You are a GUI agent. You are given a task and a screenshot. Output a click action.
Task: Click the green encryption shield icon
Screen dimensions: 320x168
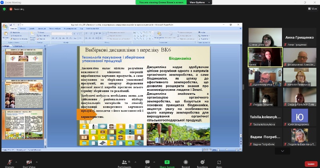click(x=4, y=8)
